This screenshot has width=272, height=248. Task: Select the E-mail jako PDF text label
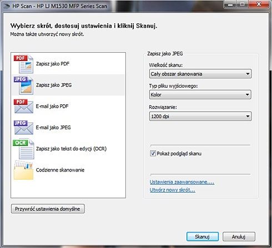pyautogui.click(x=52, y=106)
